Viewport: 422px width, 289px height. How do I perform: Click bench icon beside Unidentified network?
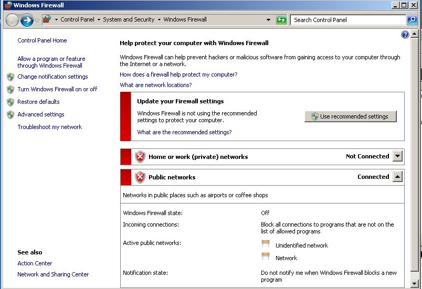point(266,243)
